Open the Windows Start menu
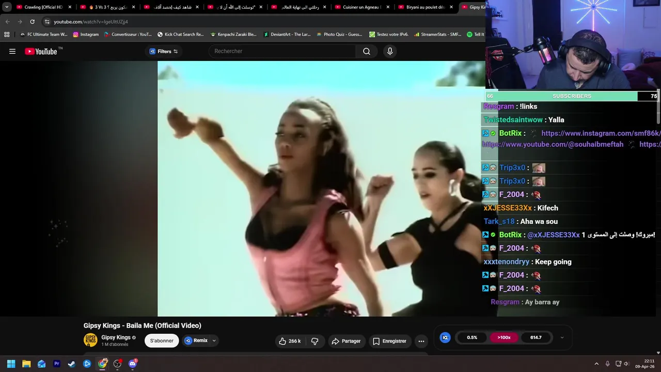Image resolution: width=661 pixels, height=372 pixels. pyautogui.click(x=11, y=364)
